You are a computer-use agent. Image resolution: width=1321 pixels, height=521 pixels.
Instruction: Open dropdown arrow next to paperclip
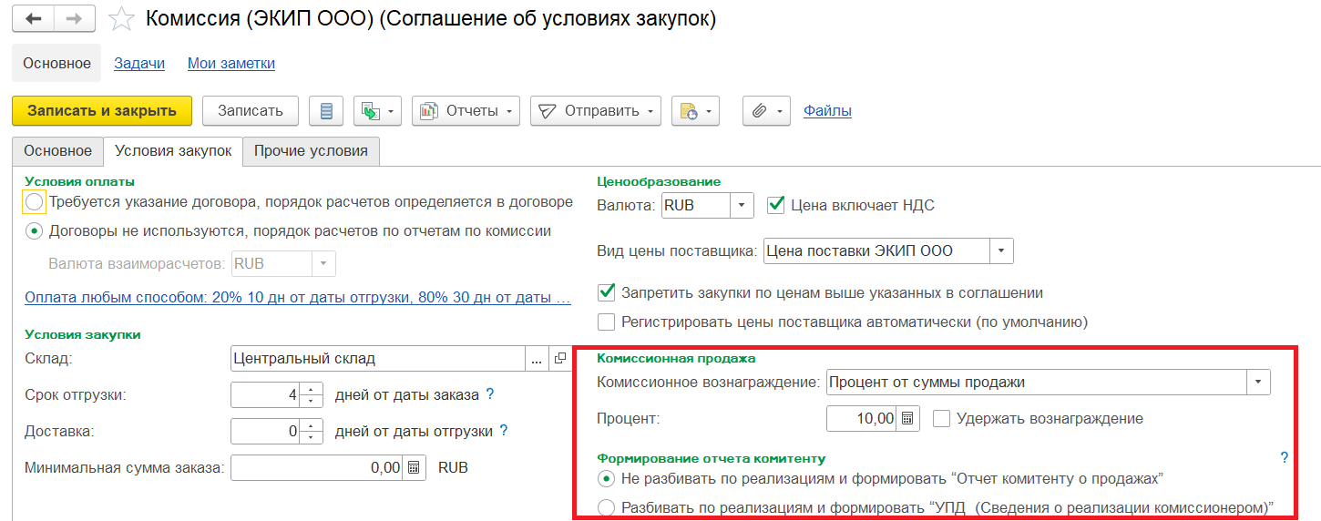pos(781,111)
